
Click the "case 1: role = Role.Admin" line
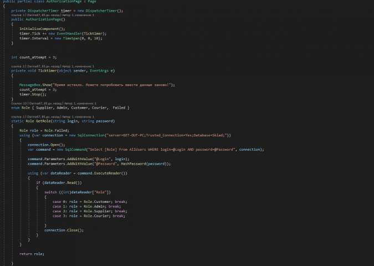pos(87,207)
